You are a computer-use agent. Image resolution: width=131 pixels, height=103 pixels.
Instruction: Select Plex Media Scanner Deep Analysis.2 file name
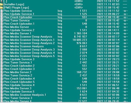(29, 43)
